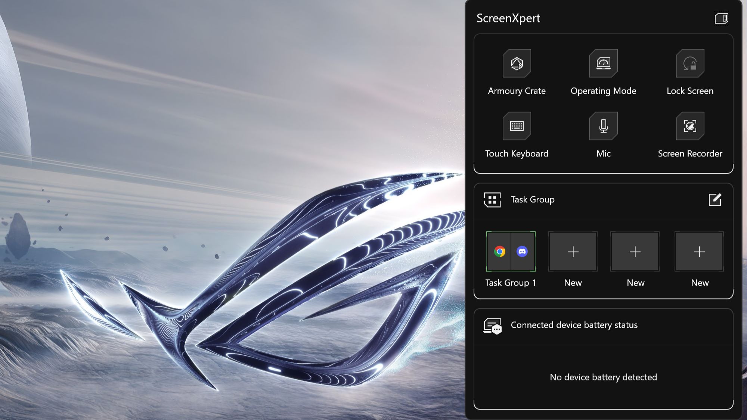Toggle the Mic icon

coord(603,126)
